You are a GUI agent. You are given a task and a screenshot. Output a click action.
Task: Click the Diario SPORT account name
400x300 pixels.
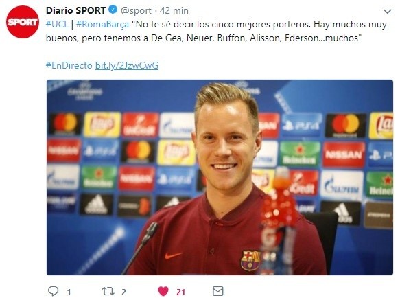(75, 10)
